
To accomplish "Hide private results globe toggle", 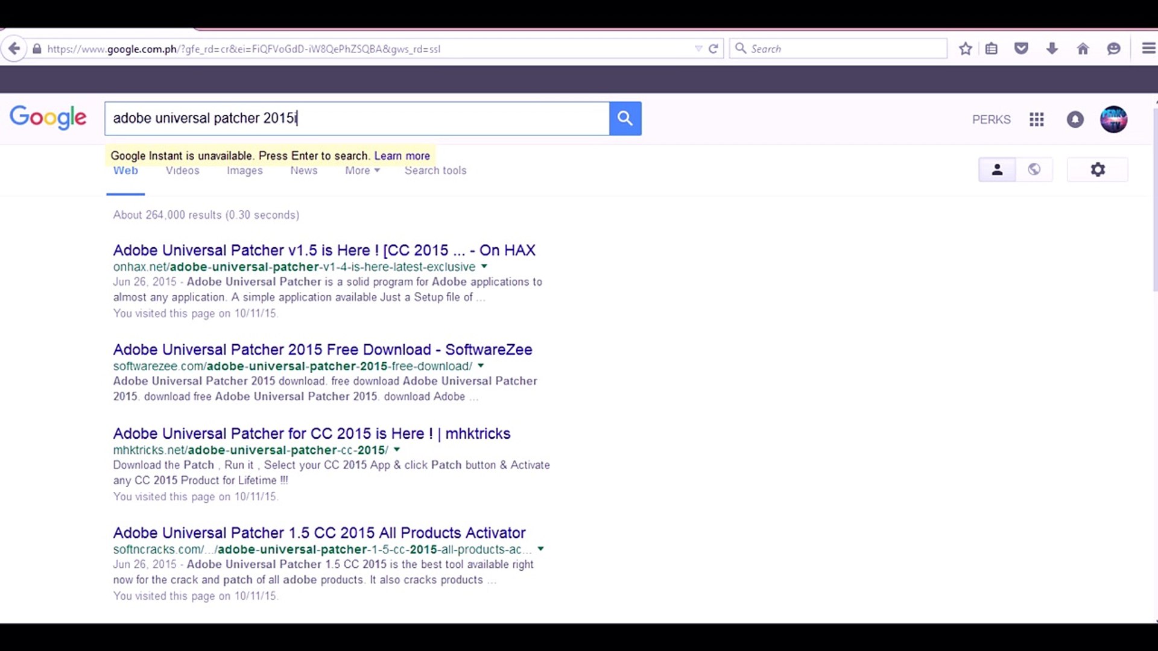I will (x=1034, y=170).
